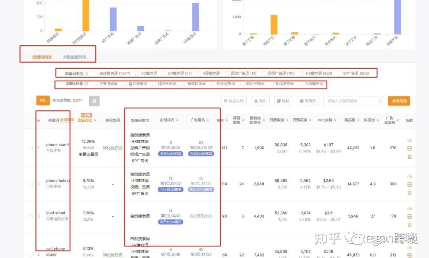Viewport: 429px width, 258px height.
Task: Open the phone stand keyword link
Action: pyautogui.click(x=58, y=144)
